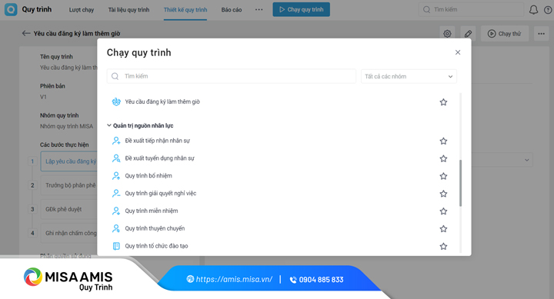
Task: Click the icon beside Quy trình miễn nhiệm
Action: (116, 211)
